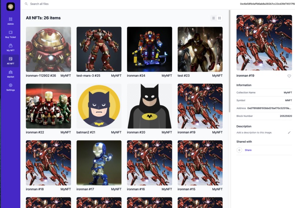
Task: Click 'Add a description to this image' text
Action: click(x=254, y=132)
